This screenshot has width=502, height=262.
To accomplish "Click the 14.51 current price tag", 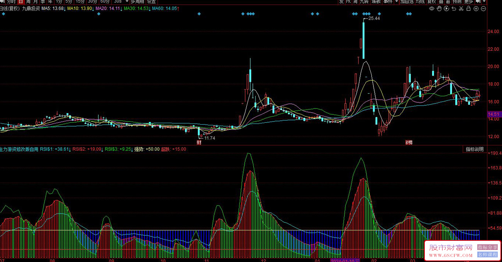I will [494, 114].
